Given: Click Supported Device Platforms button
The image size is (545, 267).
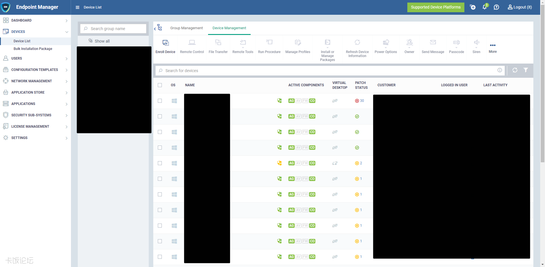Looking at the screenshot, I should click(436, 7).
